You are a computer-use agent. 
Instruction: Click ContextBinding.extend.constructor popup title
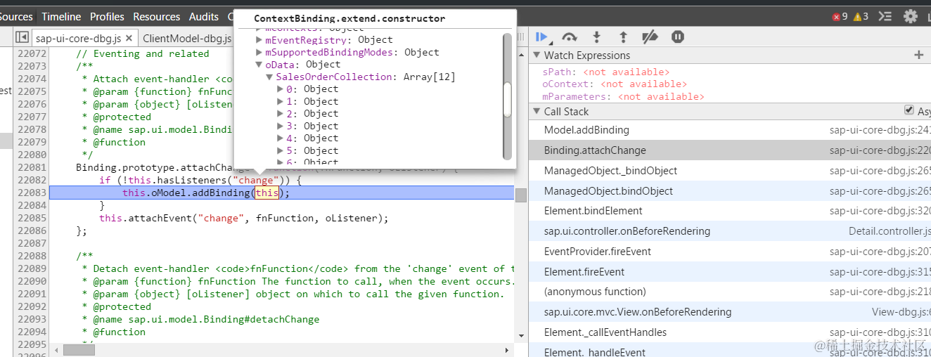349,18
